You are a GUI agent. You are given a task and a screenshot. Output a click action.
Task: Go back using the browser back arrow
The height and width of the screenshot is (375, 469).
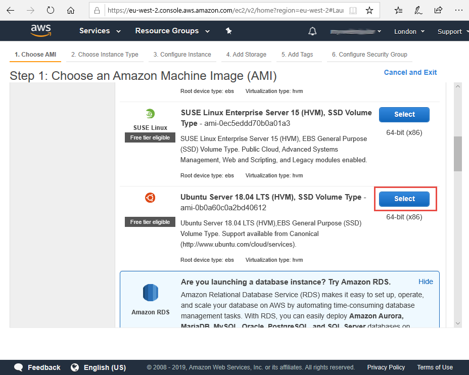(11, 11)
